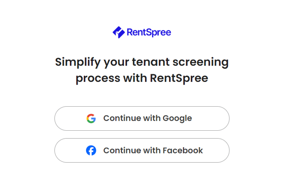
Task: Choose Continue with Google
Action: click(x=142, y=118)
